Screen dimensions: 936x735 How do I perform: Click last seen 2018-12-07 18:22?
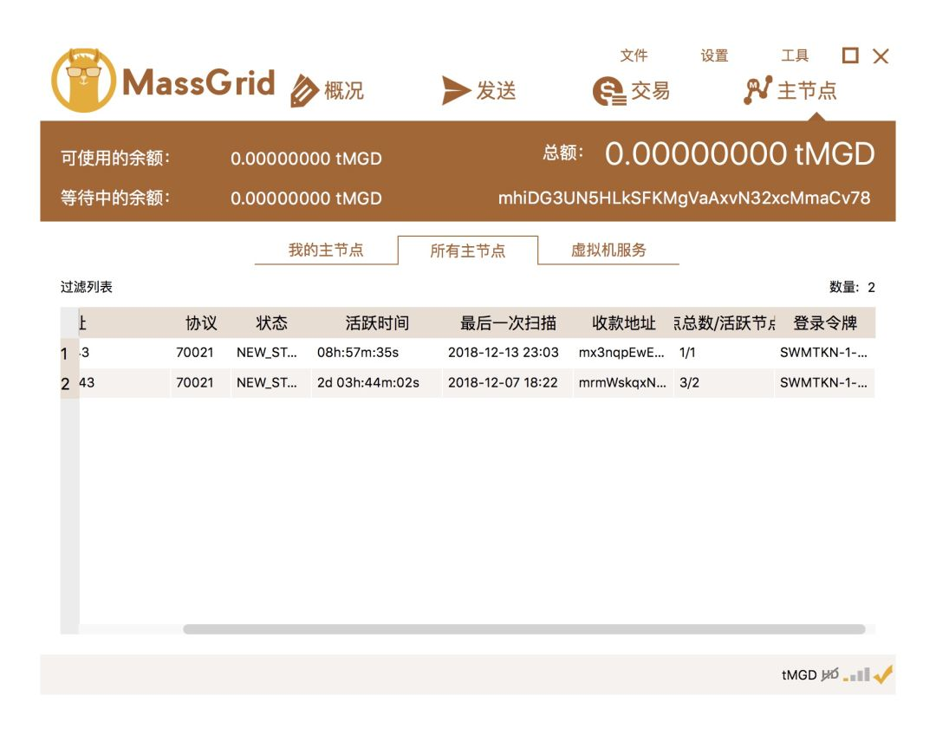[503, 382]
